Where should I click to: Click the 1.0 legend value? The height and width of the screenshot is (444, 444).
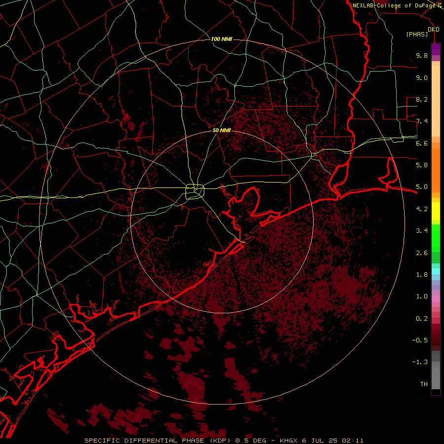tap(422, 296)
